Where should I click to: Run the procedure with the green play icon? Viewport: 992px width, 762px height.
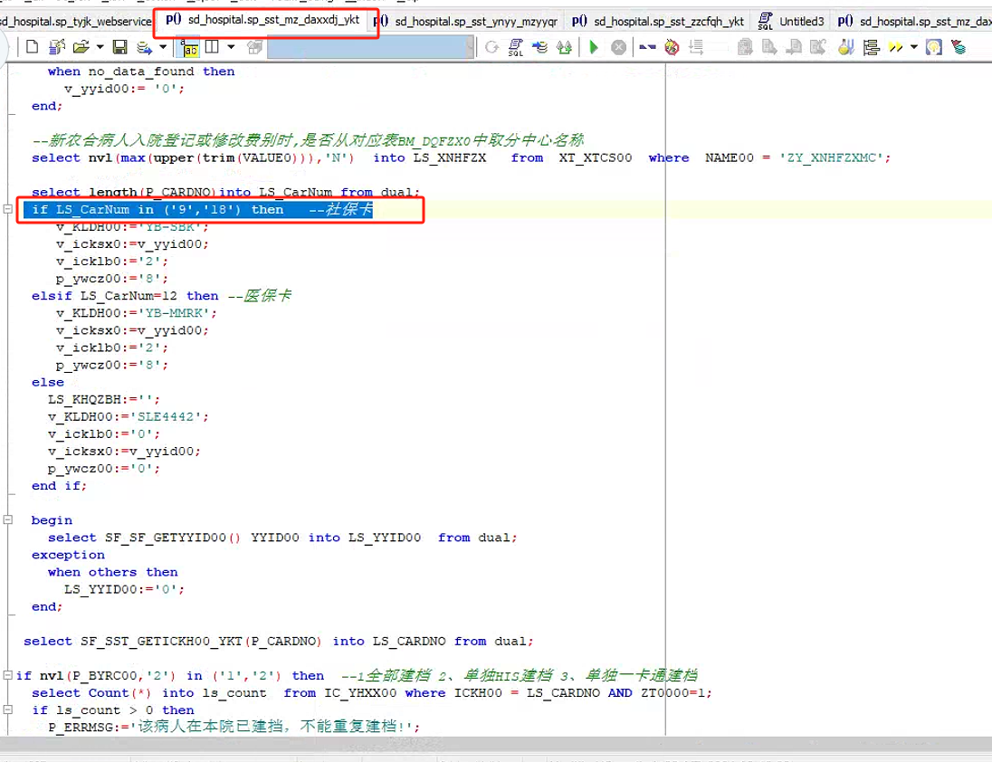click(594, 47)
